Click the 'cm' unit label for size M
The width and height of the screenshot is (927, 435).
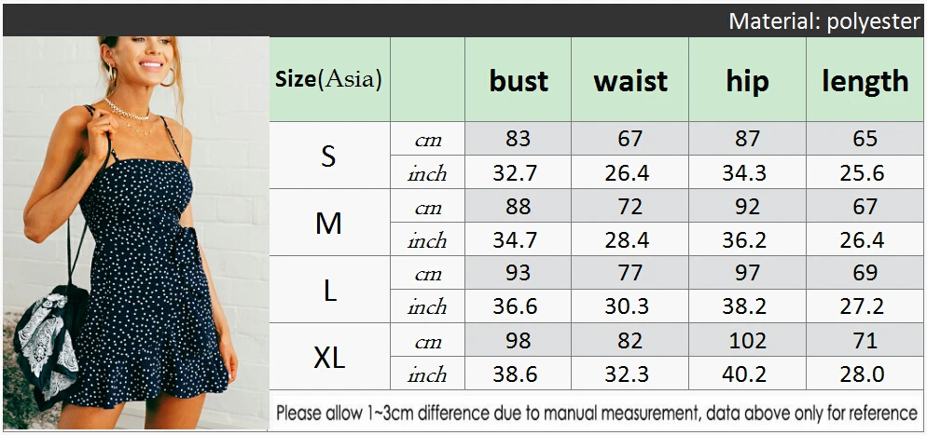point(427,207)
